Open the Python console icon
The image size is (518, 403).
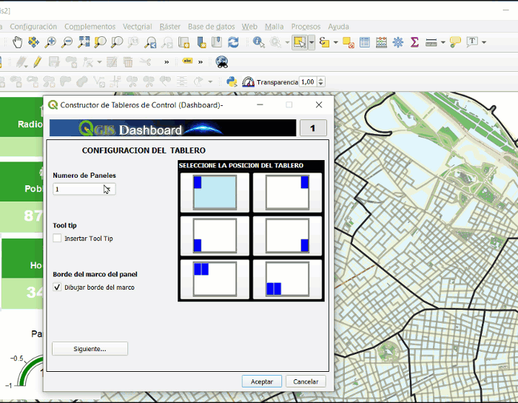click(231, 81)
